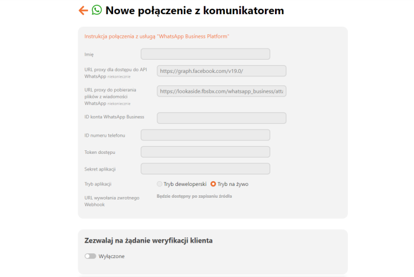Click the graph.facebook.com API proxy URL field

[x=221, y=71]
